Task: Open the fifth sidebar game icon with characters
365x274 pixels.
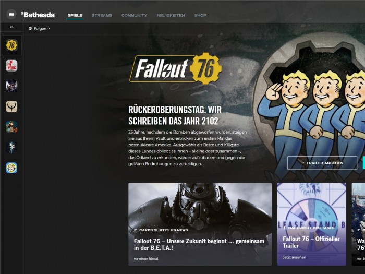Action: click(x=11, y=127)
